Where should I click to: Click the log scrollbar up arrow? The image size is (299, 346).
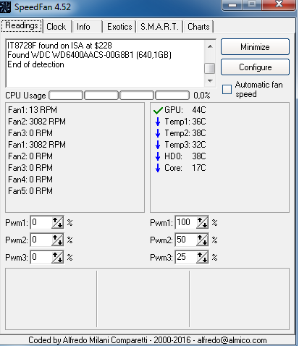210,46
